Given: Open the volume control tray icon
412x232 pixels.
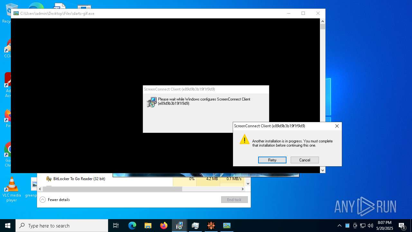Looking at the screenshot, I should pyautogui.click(x=370, y=226).
